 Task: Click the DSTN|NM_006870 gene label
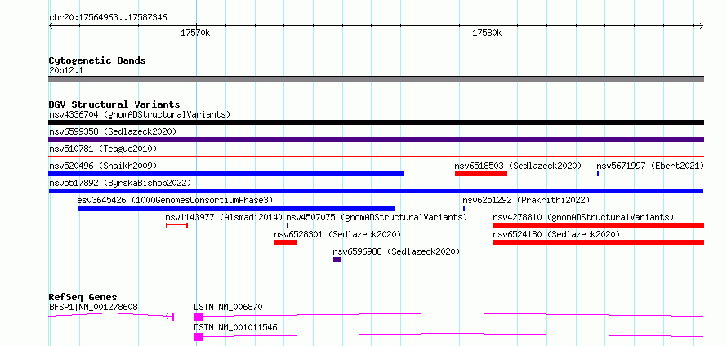pos(229,307)
